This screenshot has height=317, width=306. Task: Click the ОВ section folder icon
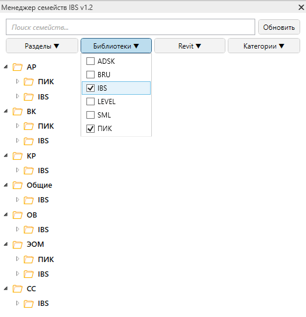(x=18, y=215)
